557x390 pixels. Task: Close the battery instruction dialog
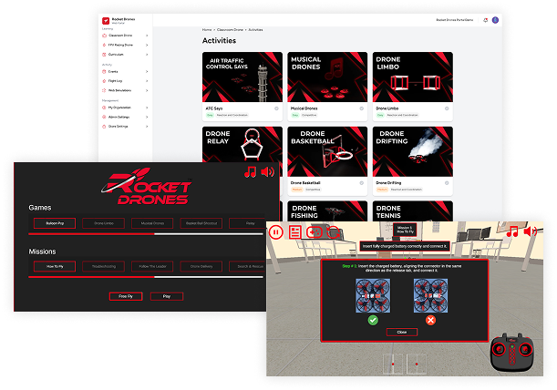coord(402,332)
